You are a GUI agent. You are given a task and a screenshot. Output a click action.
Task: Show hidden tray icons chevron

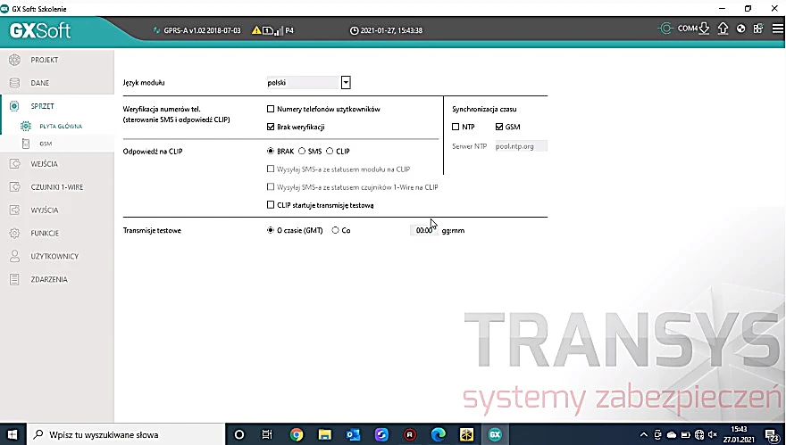(x=644, y=434)
